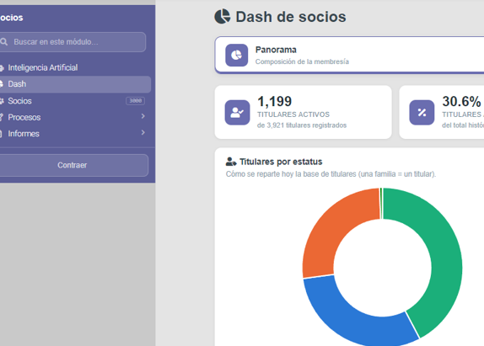
Task: Click the Titulares por estatus heading icon
Action: tap(231, 162)
